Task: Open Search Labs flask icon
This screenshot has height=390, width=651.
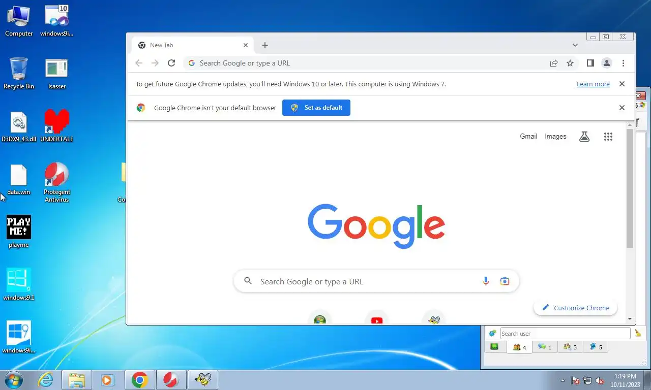Action: coord(584,136)
